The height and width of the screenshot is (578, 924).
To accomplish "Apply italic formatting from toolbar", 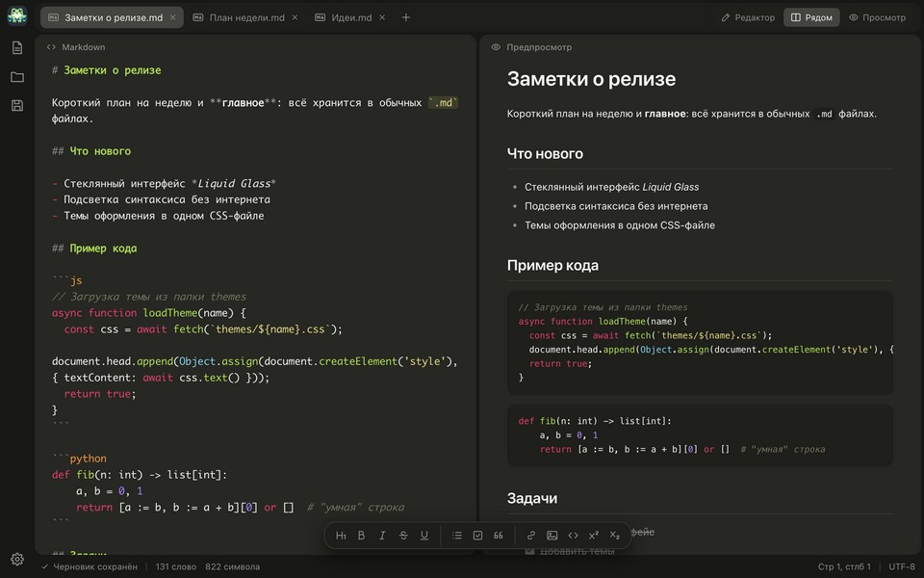I will 382,536.
